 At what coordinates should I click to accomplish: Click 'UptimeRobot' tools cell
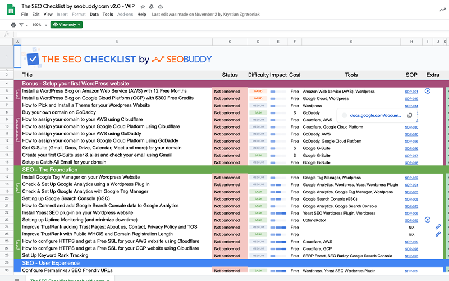(x=351, y=220)
